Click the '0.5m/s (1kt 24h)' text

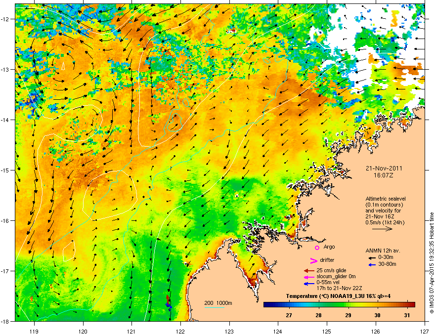(x=385, y=222)
